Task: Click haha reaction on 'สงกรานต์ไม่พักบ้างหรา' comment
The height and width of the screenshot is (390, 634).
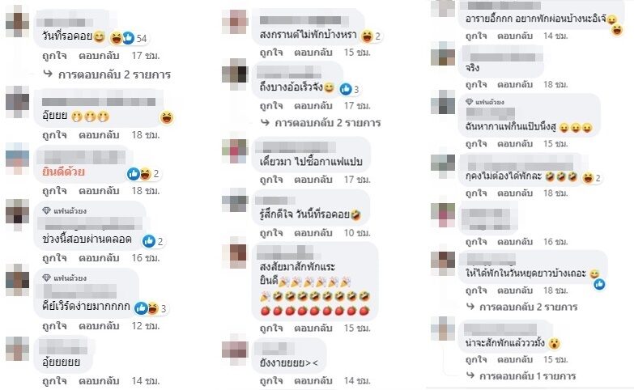Action: tap(367, 36)
